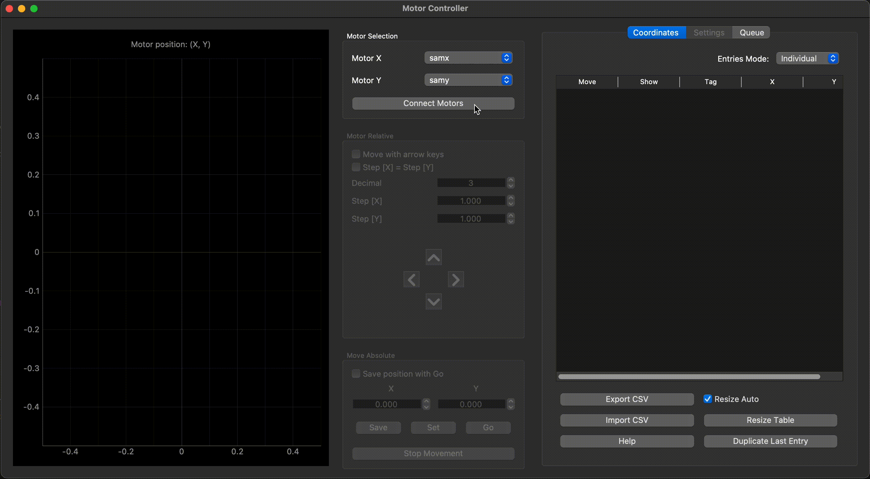The height and width of the screenshot is (479, 870).
Task: Switch to the Queue tab
Action: click(x=751, y=32)
